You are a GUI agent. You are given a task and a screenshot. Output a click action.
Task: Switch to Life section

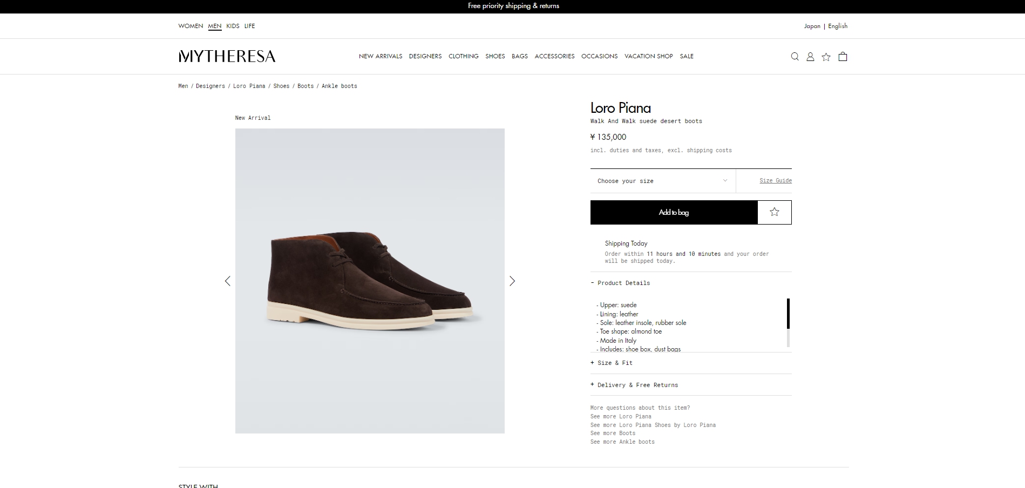click(x=249, y=26)
